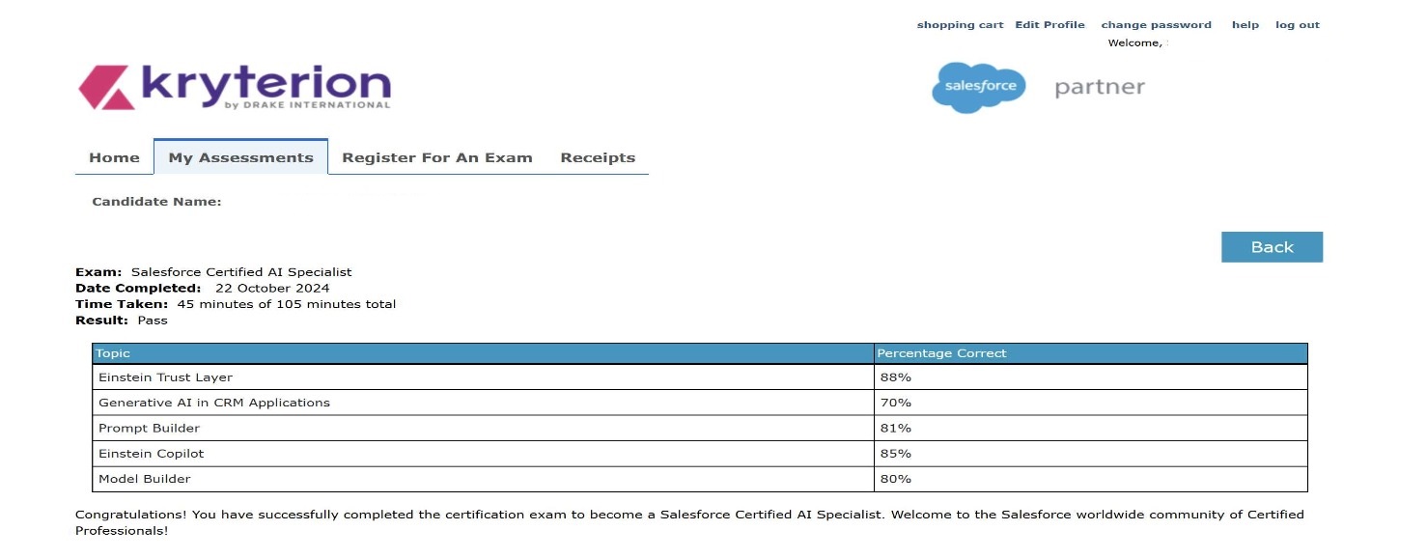Viewport: 1427px width, 558px height.
Task: Open the Register For An Exam tab
Action: tap(437, 157)
